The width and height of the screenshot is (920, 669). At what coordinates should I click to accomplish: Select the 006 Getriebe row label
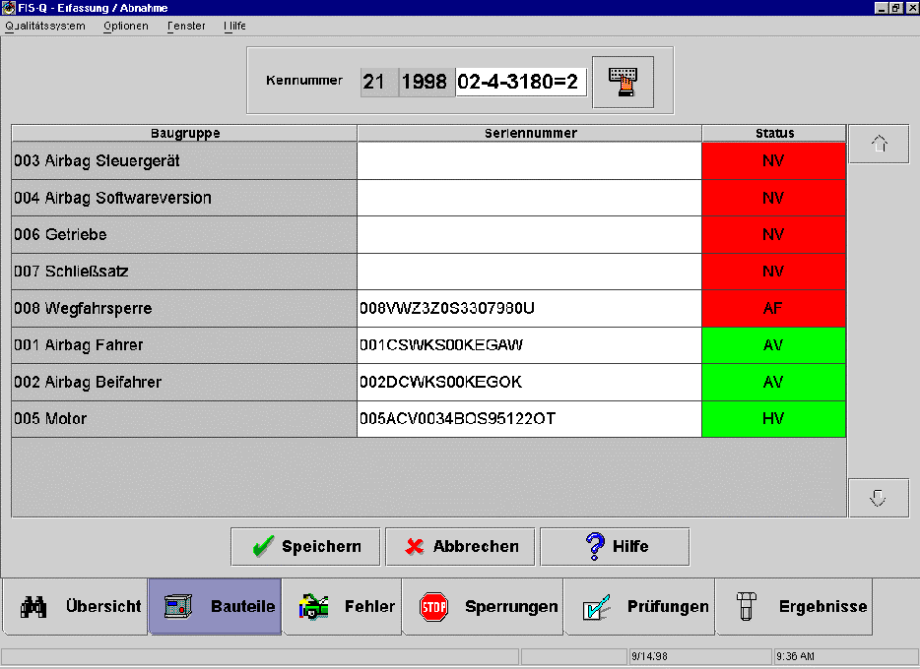183,235
